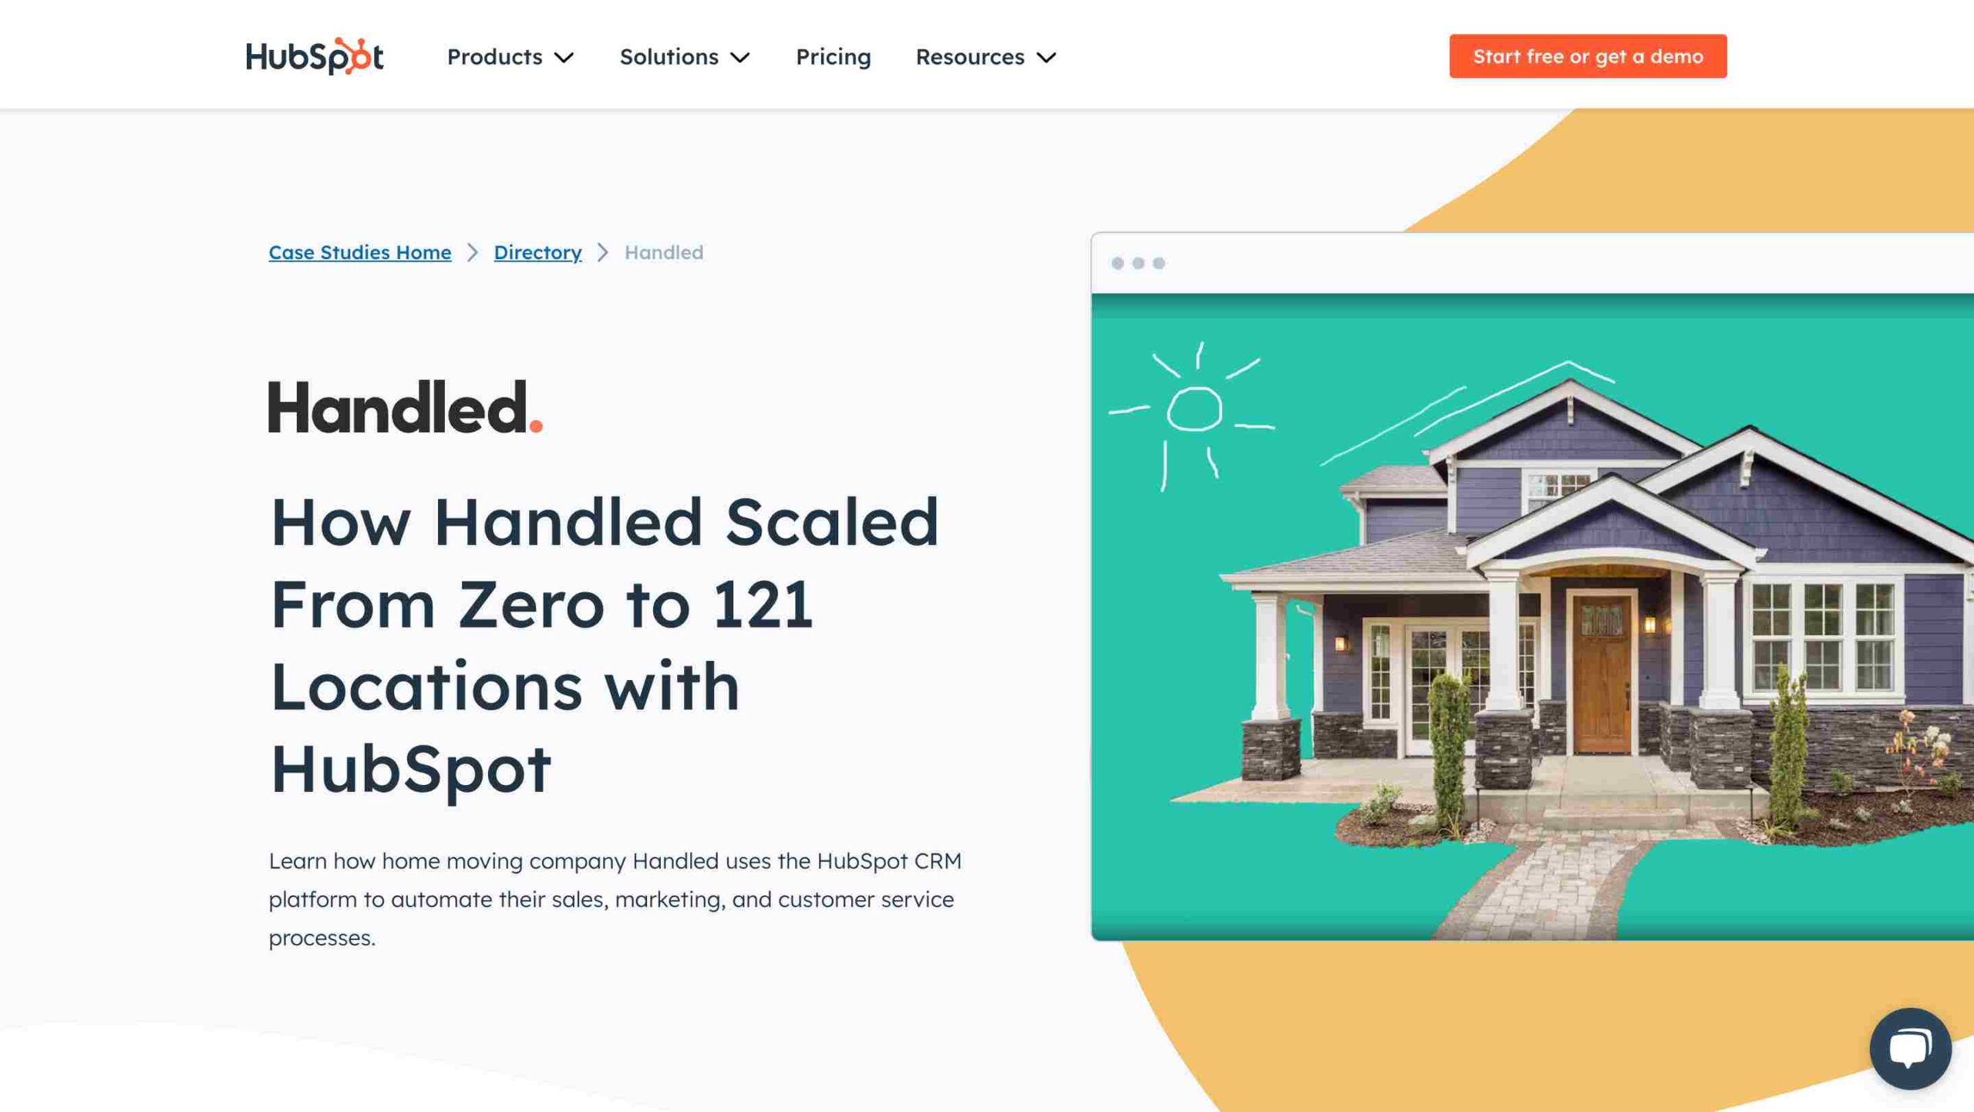Open the Solutions dropdown menu

(x=682, y=56)
